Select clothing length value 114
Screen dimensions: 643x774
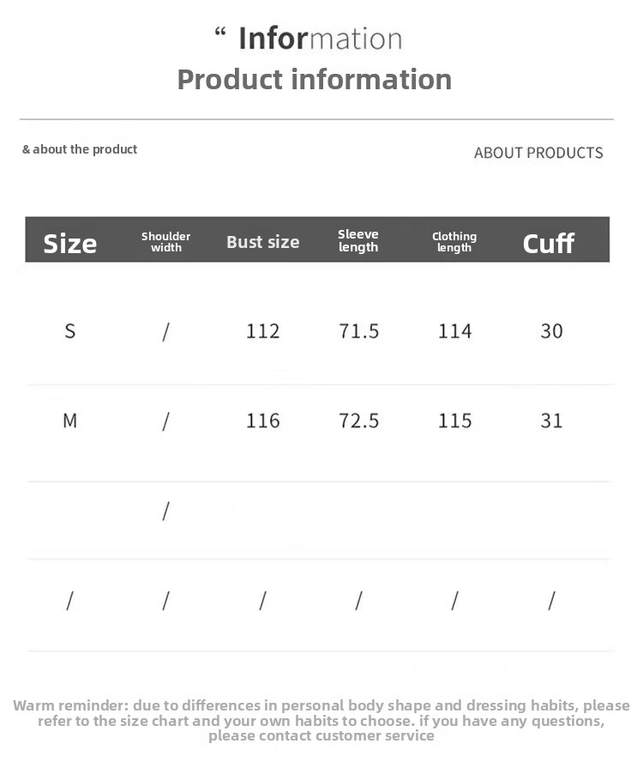tap(455, 331)
